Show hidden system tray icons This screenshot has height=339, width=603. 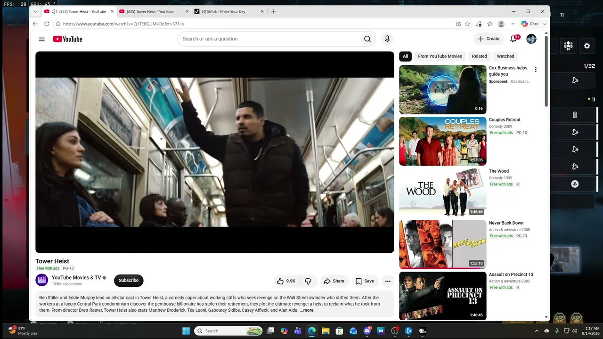pyautogui.click(x=537, y=331)
